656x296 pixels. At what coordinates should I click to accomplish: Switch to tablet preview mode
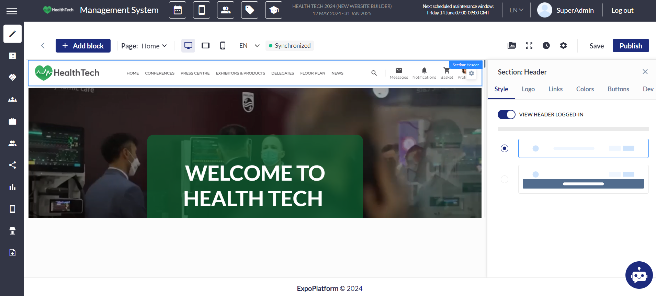click(205, 46)
